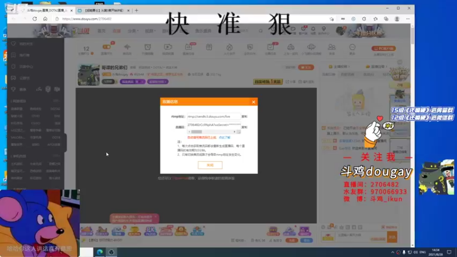Open a new browser tab with plus
Image resolution: width=457 pixels, height=257 pixels.
(x=137, y=10)
